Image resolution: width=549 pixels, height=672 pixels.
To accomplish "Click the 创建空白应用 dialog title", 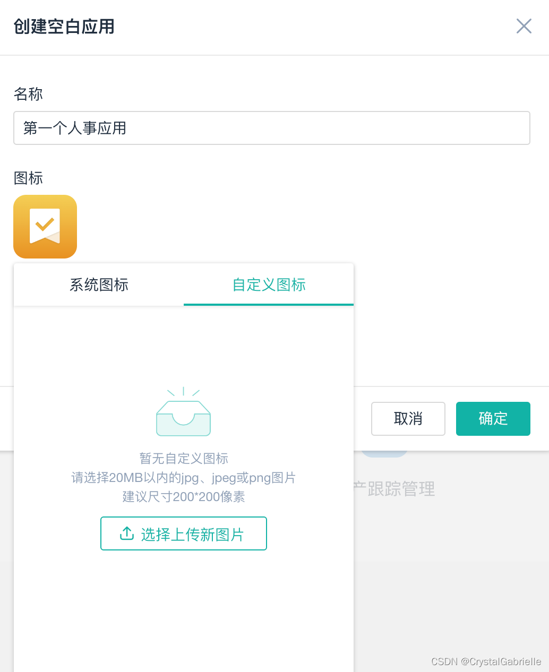I will coord(64,27).
